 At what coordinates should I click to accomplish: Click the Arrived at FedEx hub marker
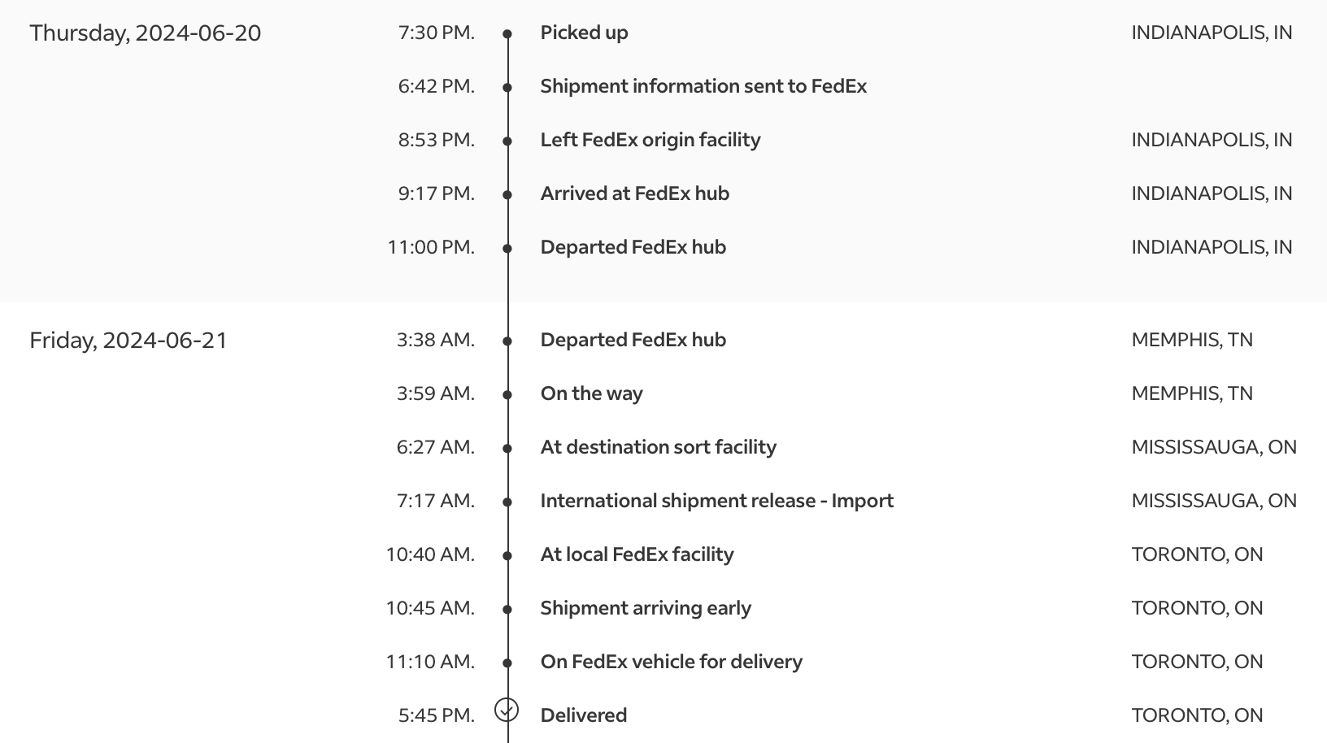tap(507, 195)
